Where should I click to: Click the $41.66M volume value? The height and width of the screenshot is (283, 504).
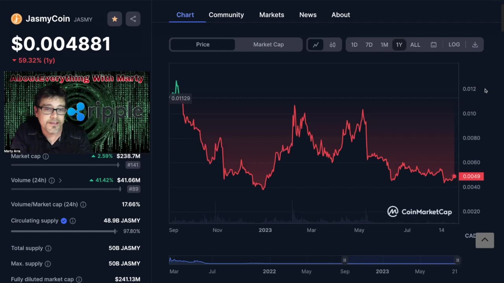pos(128,180)
